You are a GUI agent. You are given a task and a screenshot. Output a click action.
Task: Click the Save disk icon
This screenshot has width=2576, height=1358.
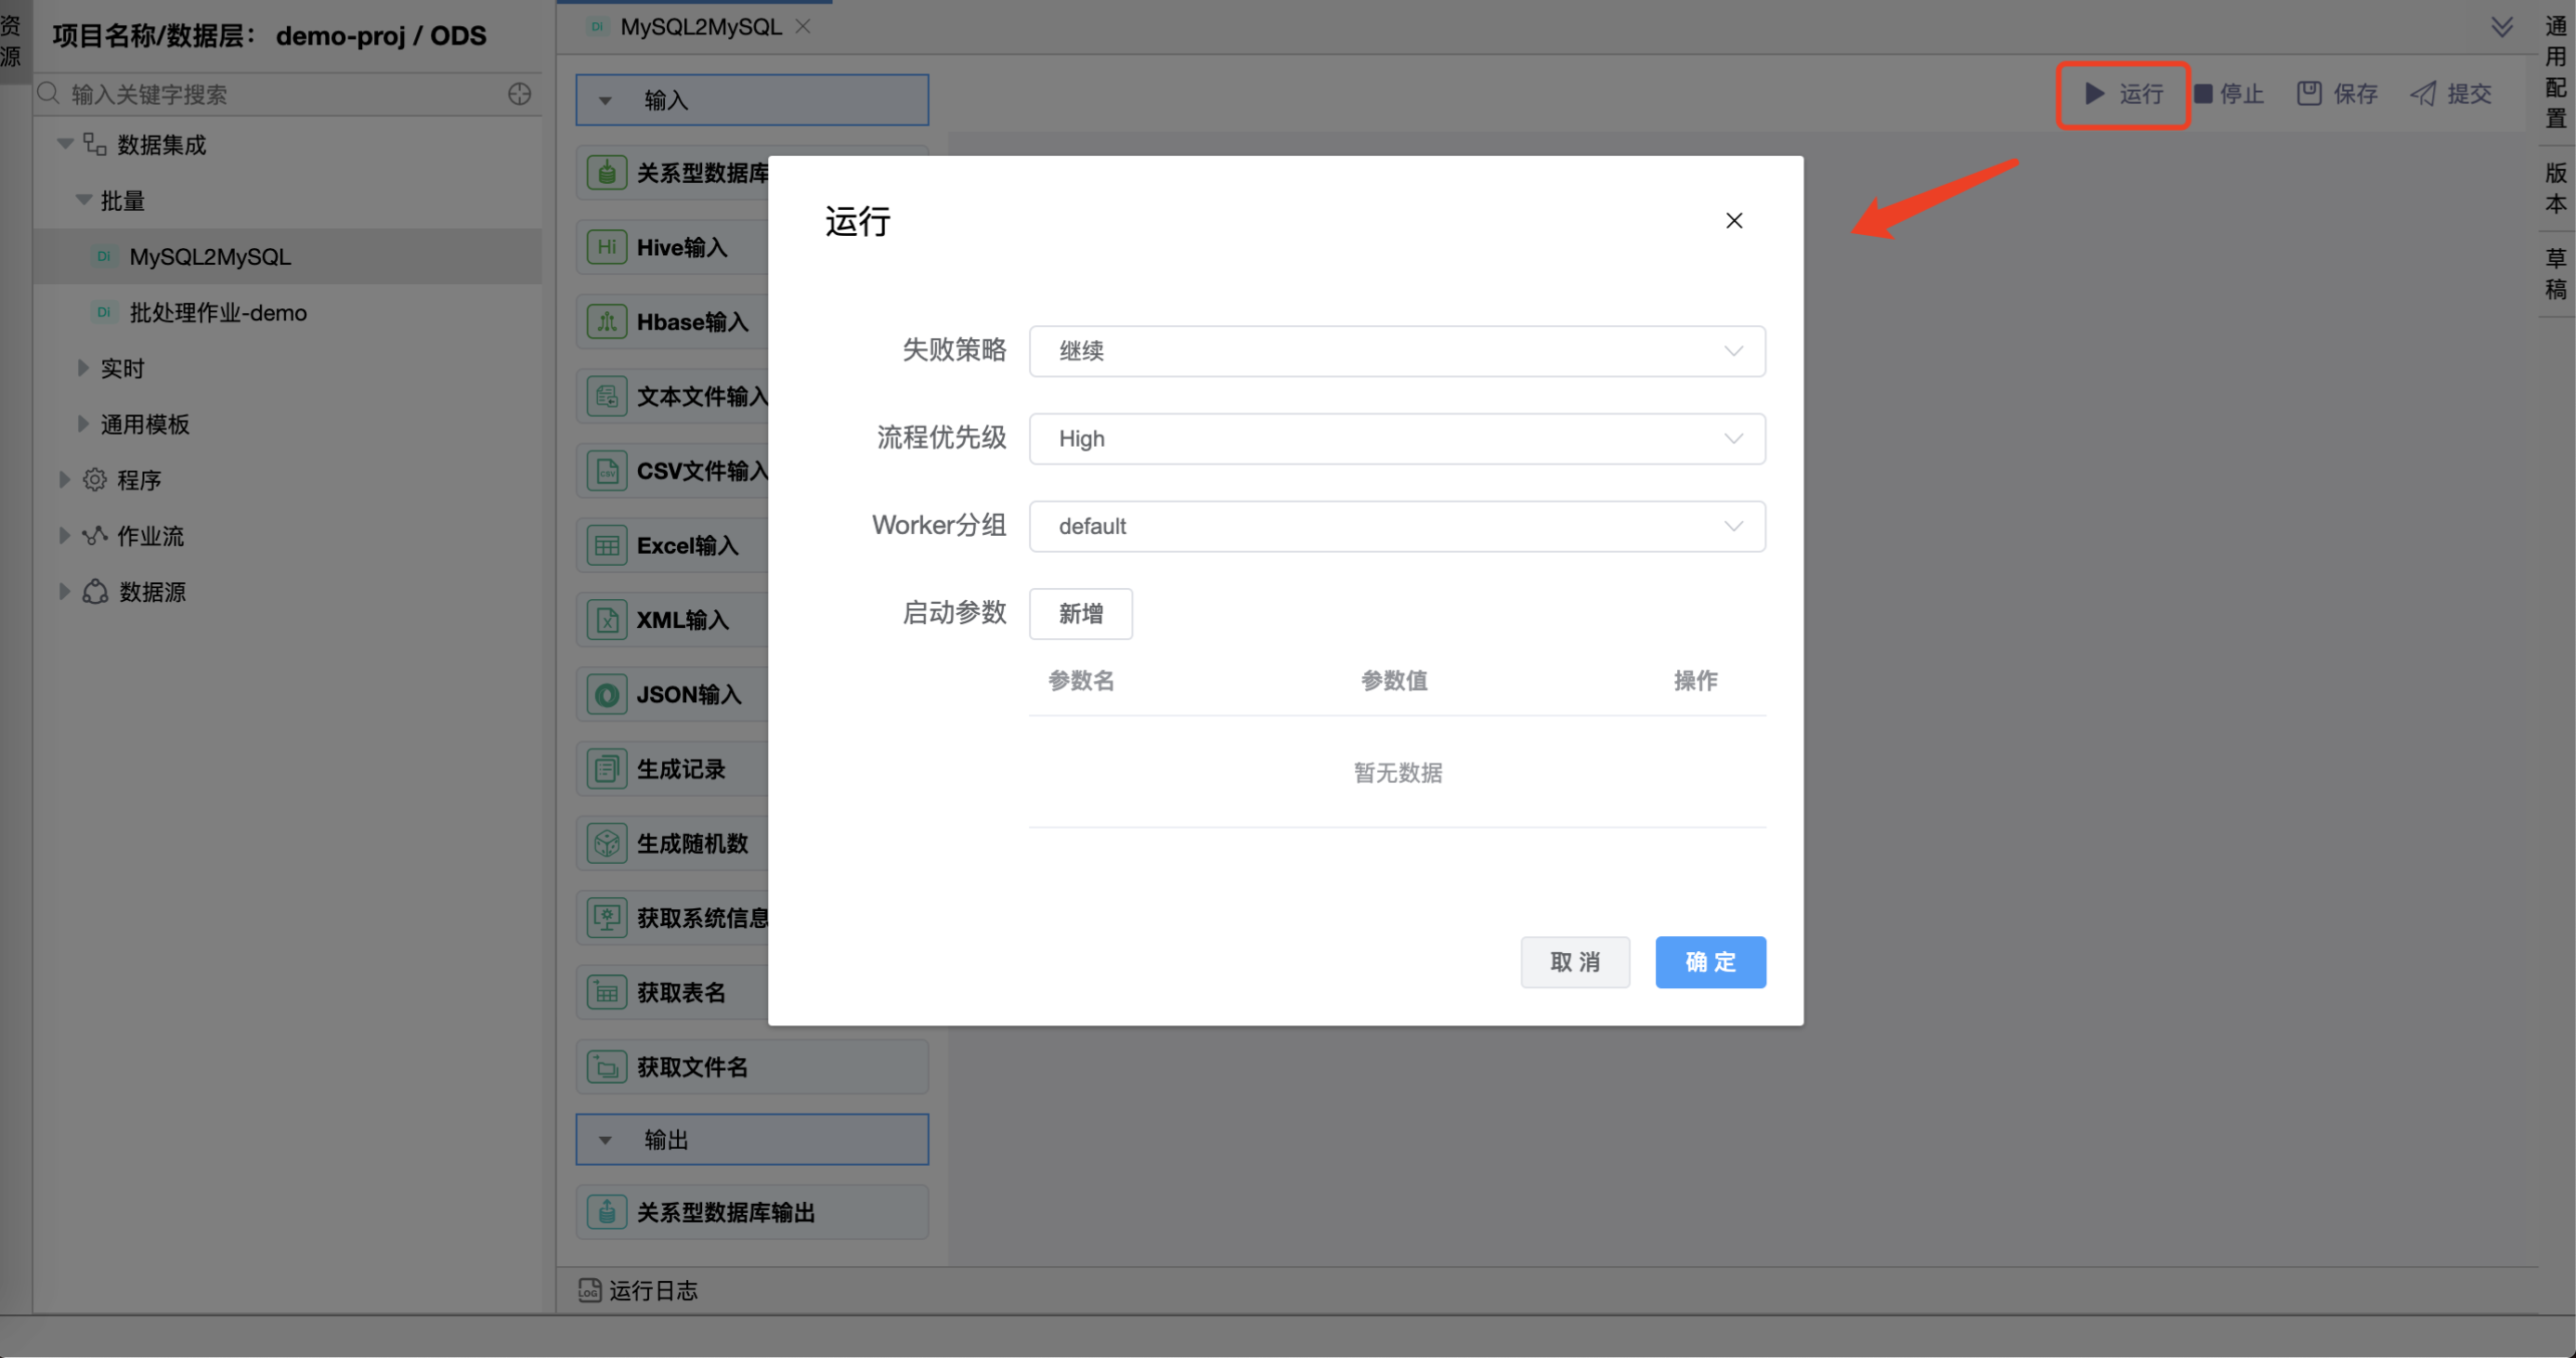2309,94
